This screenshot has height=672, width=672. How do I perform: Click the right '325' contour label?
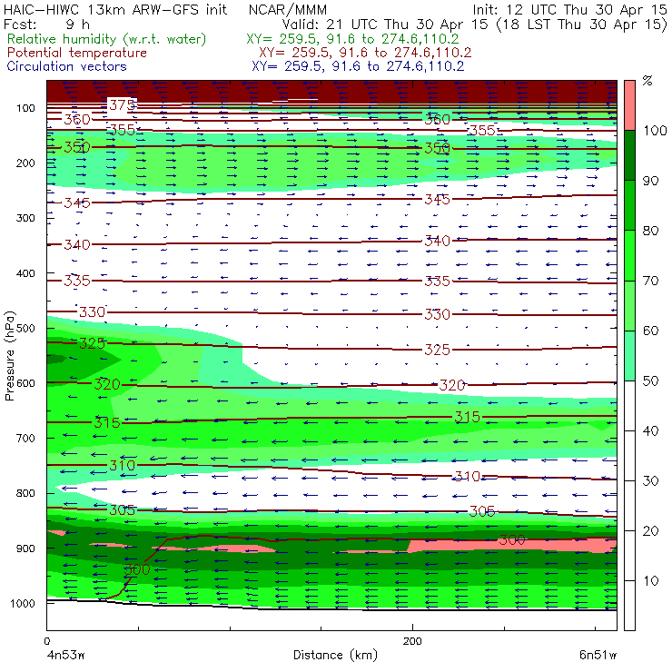tap(437, 350)
